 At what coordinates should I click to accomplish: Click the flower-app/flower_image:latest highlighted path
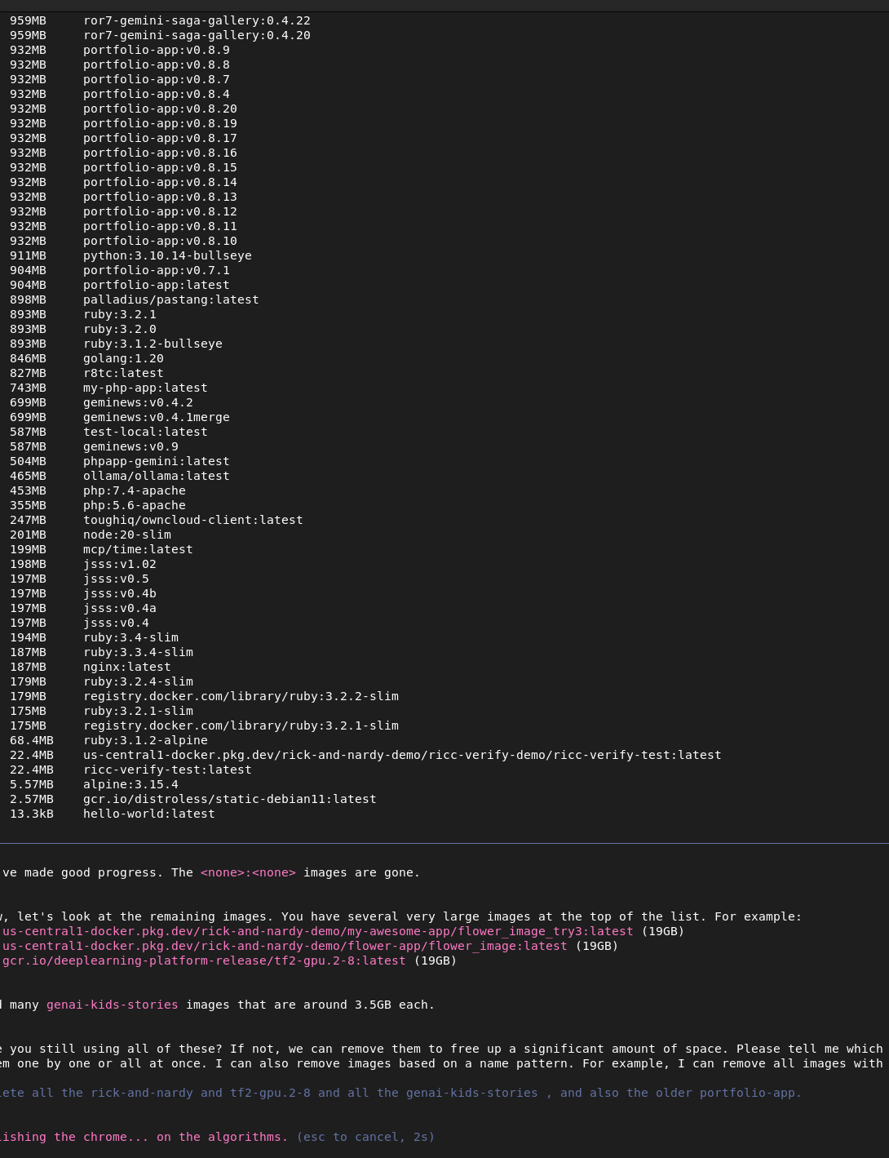click(284, 946)
